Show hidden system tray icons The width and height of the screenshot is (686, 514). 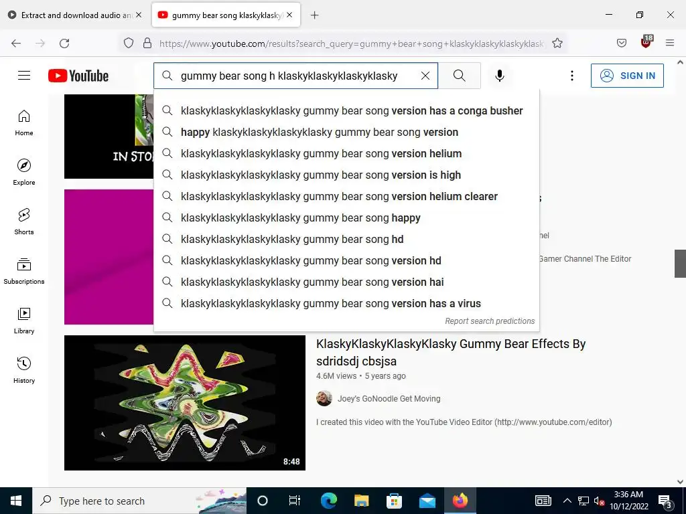point(567,501)
